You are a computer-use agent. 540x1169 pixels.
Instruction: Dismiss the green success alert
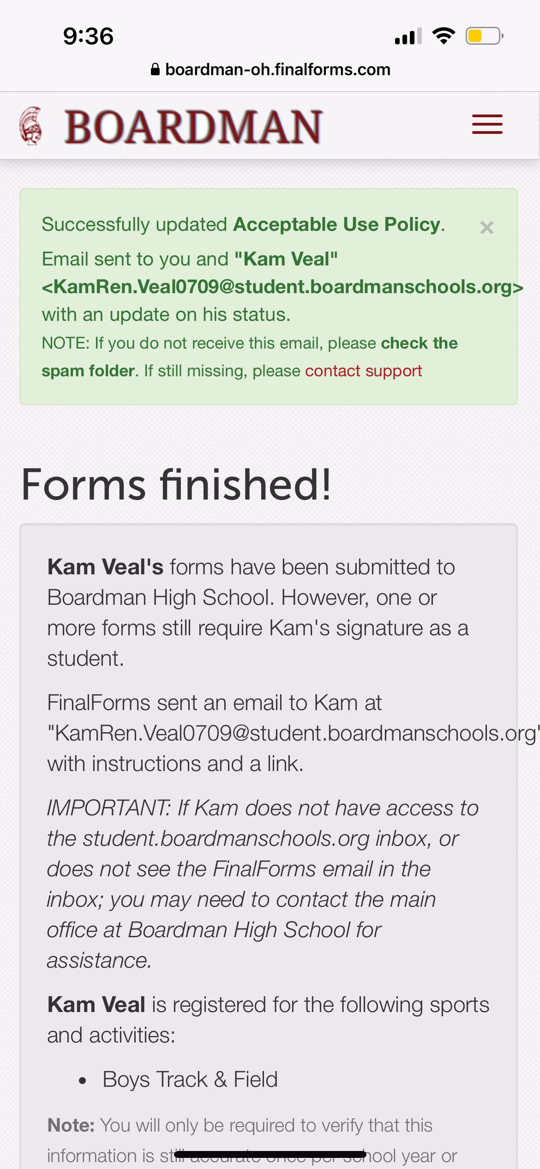point(486,228)
